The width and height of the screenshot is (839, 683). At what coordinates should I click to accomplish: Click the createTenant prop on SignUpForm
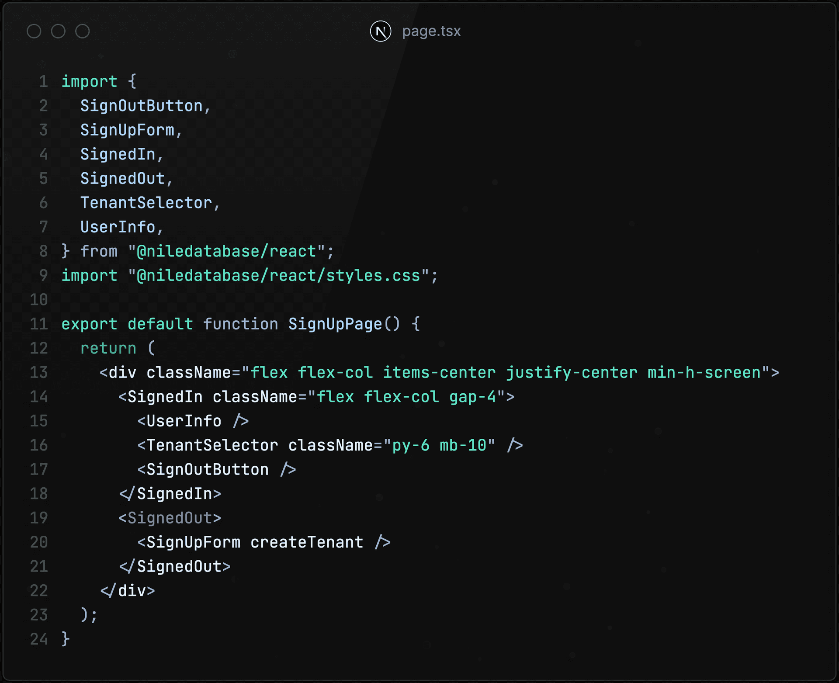[x=306, y=542]
